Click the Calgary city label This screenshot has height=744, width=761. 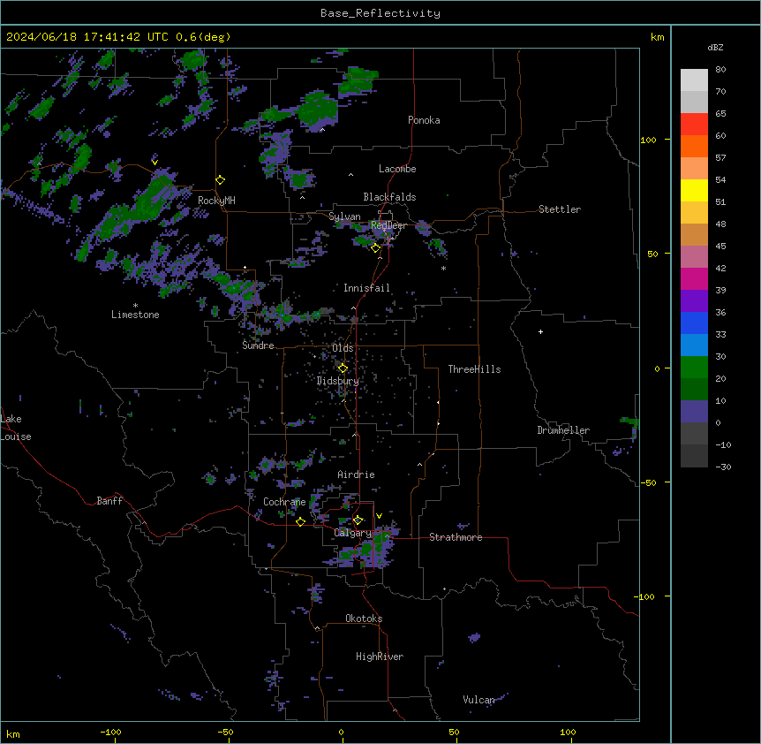click(x=353, y=533)
